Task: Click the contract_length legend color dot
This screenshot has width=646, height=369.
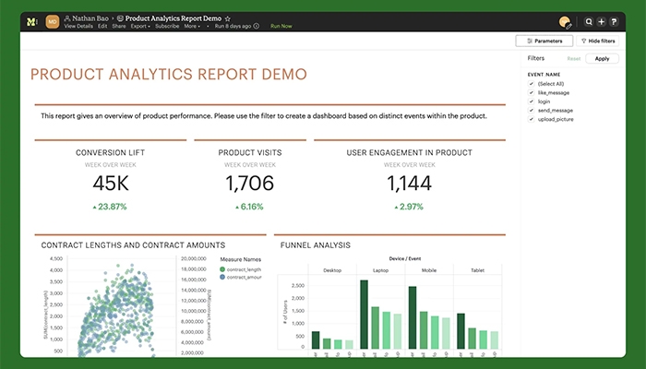Action: pyautogui.click(x=222, y=268)
